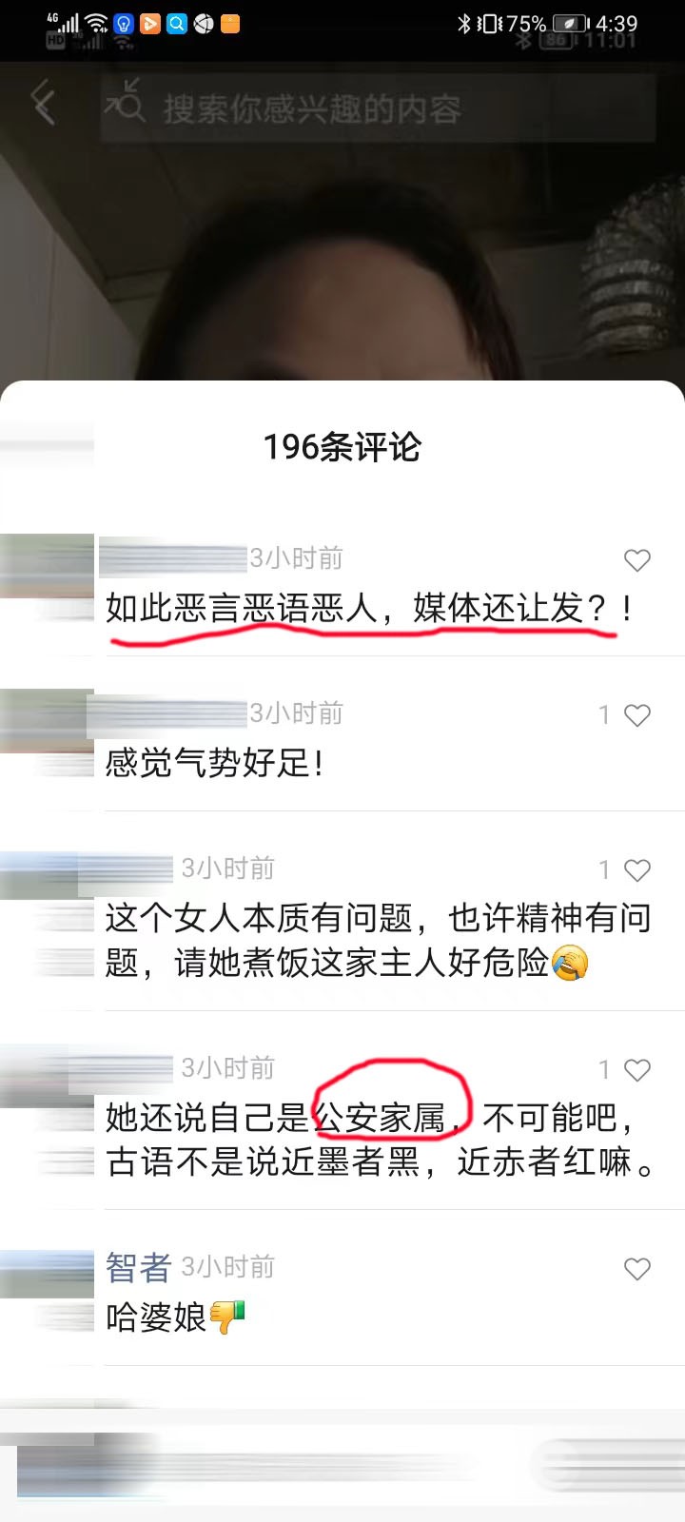Image resolution: width=685 pixels, height=1522 pixels.
Task: Open the 智者 username profile
Action: click(x=138, y=1268)
